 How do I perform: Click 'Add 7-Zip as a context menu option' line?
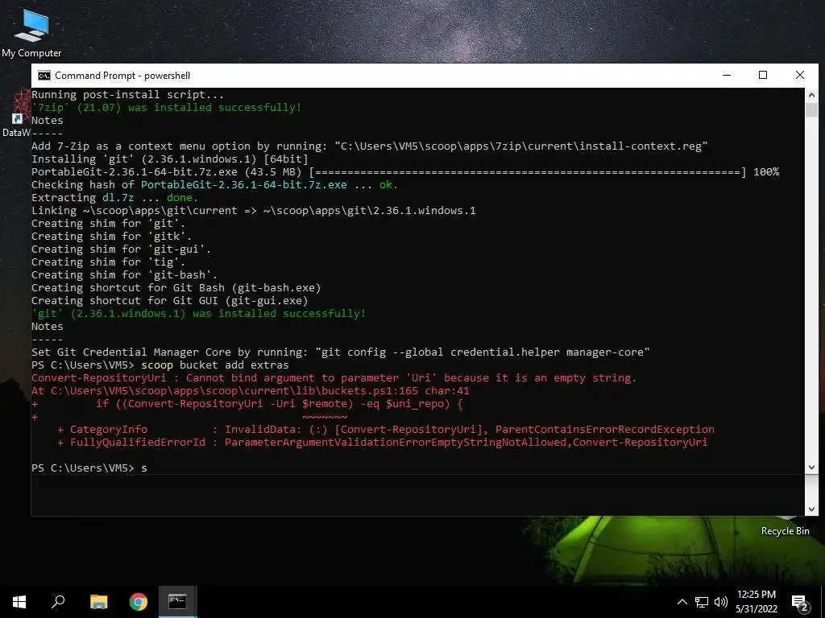[369, 146]
